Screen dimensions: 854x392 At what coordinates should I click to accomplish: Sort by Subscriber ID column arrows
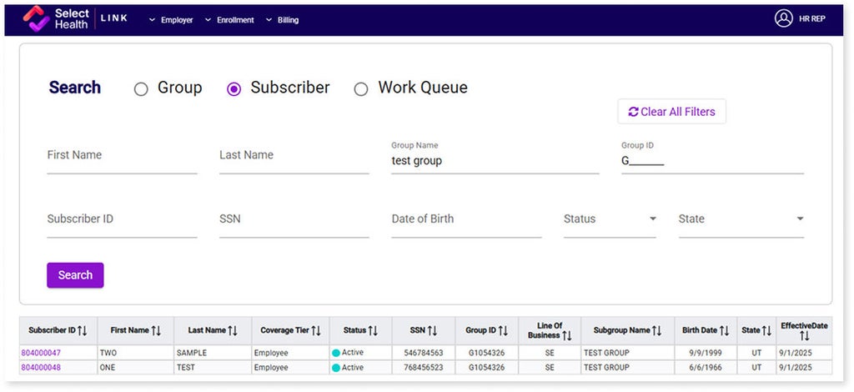point(83,330)
